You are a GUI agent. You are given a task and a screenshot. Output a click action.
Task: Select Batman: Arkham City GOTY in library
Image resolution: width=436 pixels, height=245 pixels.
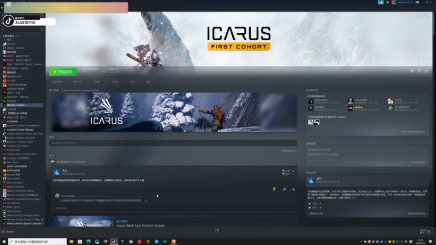[21, 138]
